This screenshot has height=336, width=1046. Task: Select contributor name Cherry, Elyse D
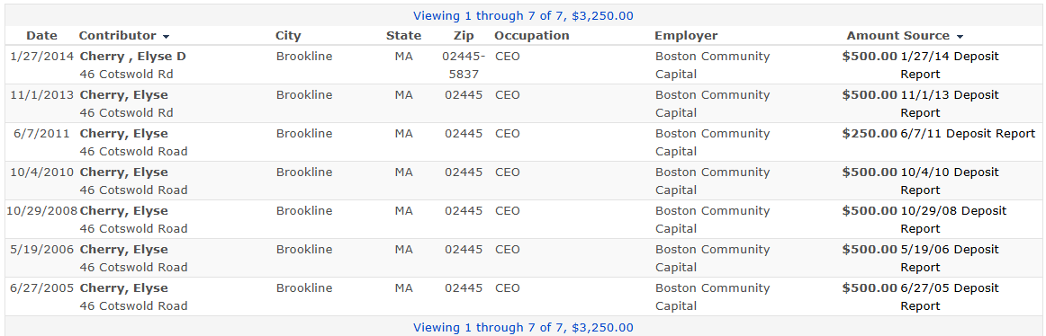click(x=132, y=57)
